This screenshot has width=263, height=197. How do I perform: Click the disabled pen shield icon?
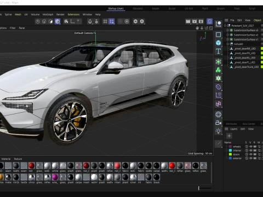click(219, 144)
